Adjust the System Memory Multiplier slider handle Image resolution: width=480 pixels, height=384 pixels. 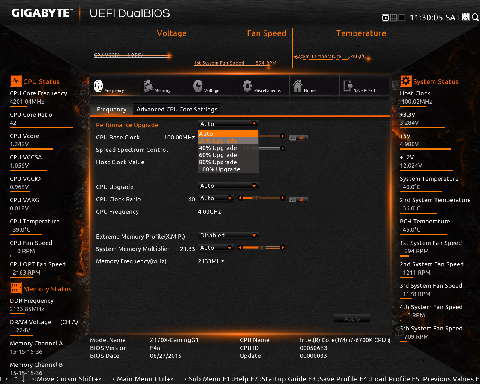[262, 247]
